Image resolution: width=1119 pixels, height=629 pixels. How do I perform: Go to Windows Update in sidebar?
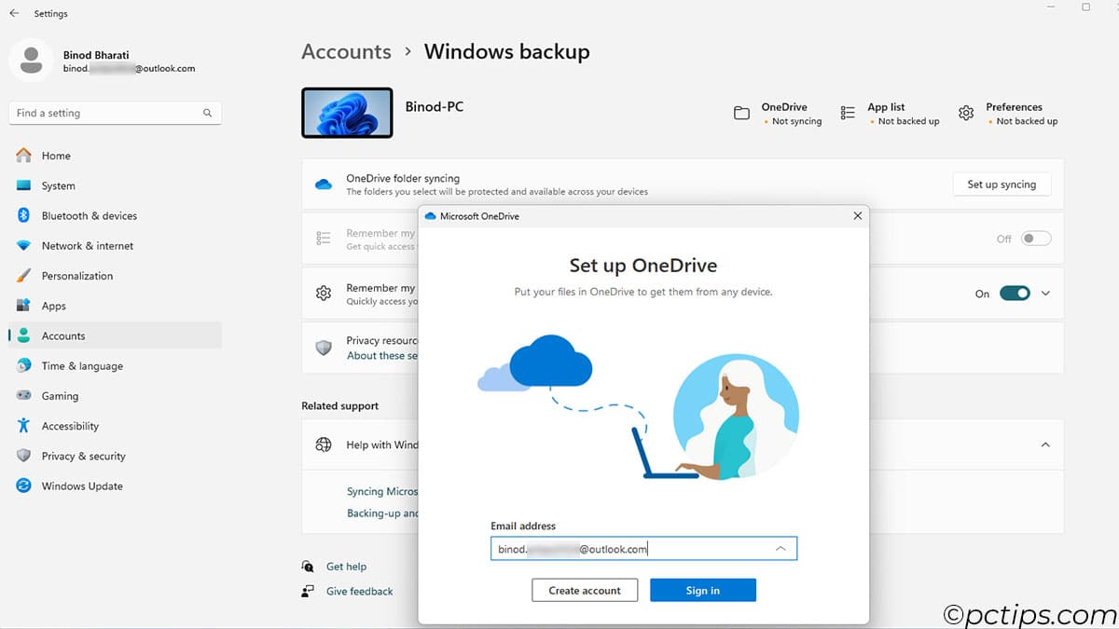(82, 486)
